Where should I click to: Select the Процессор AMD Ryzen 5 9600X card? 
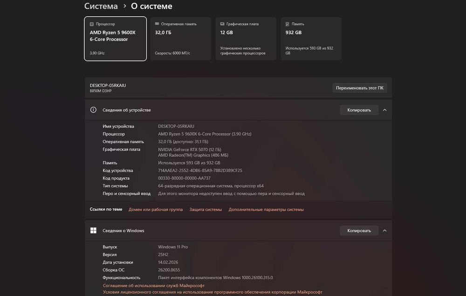coord(115,39)
